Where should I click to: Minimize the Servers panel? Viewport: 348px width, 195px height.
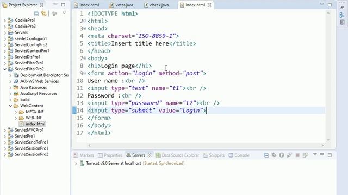(322, 154)
